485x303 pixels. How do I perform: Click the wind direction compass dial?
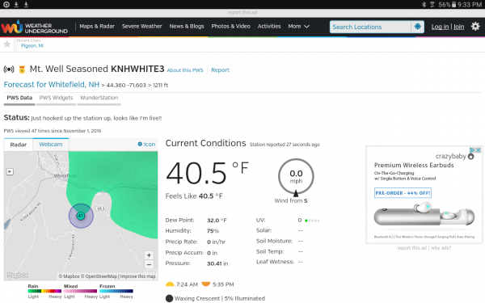(296, 177)
